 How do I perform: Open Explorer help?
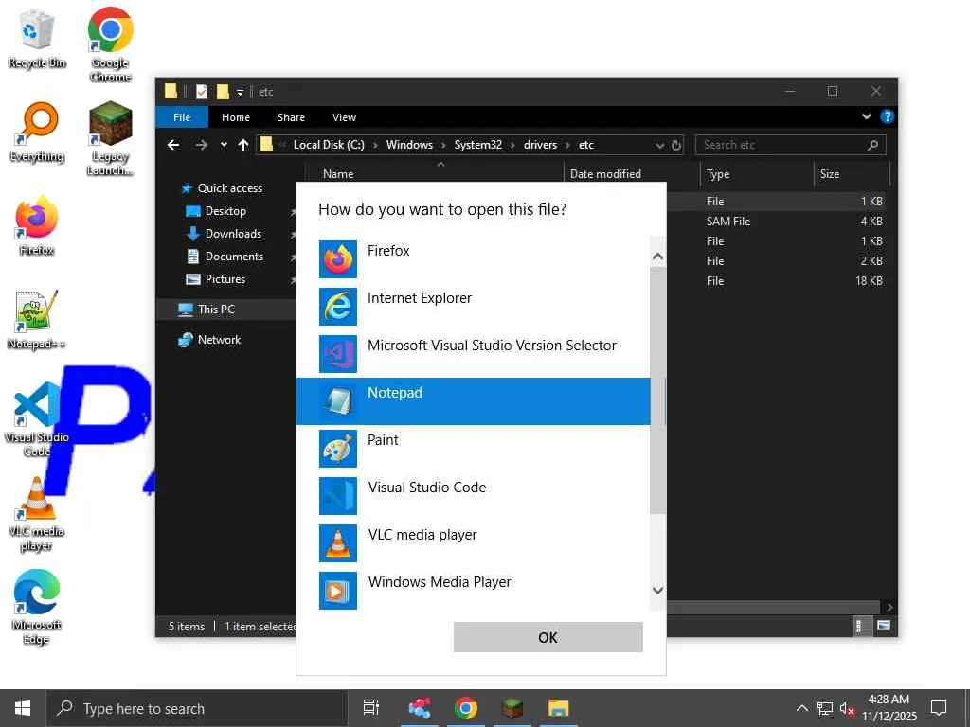(x=887, y=116)
